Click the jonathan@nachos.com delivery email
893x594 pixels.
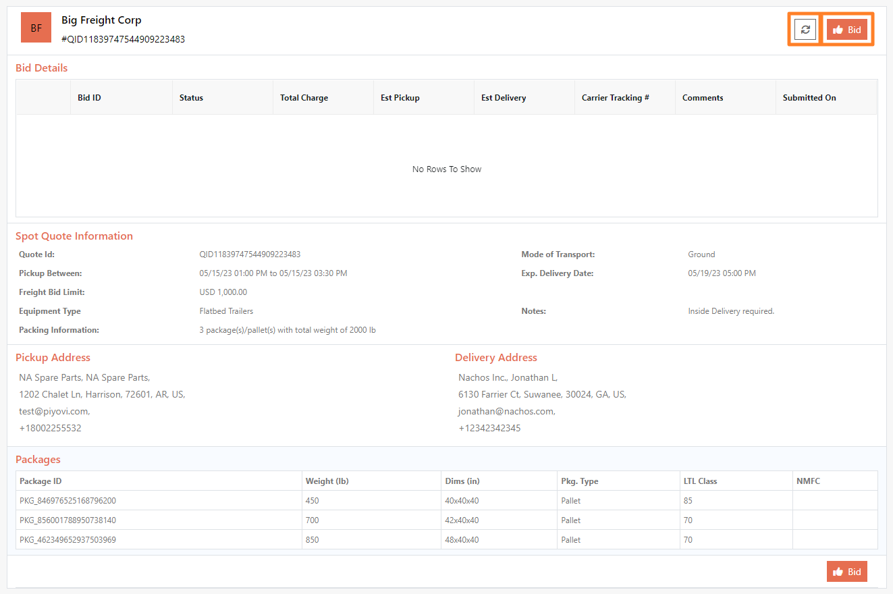click(507, 411)
